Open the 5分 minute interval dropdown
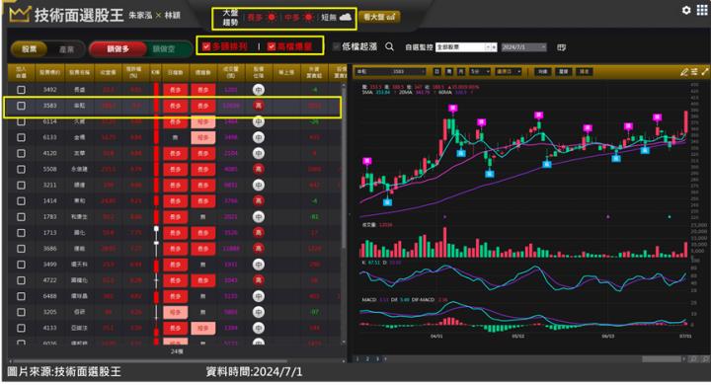711x385 pixels. tap(480, 72)
